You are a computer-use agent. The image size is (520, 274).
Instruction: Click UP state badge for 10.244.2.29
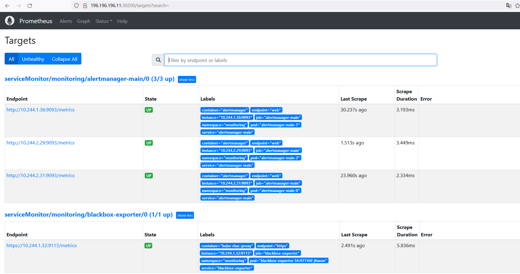point(149,143)
